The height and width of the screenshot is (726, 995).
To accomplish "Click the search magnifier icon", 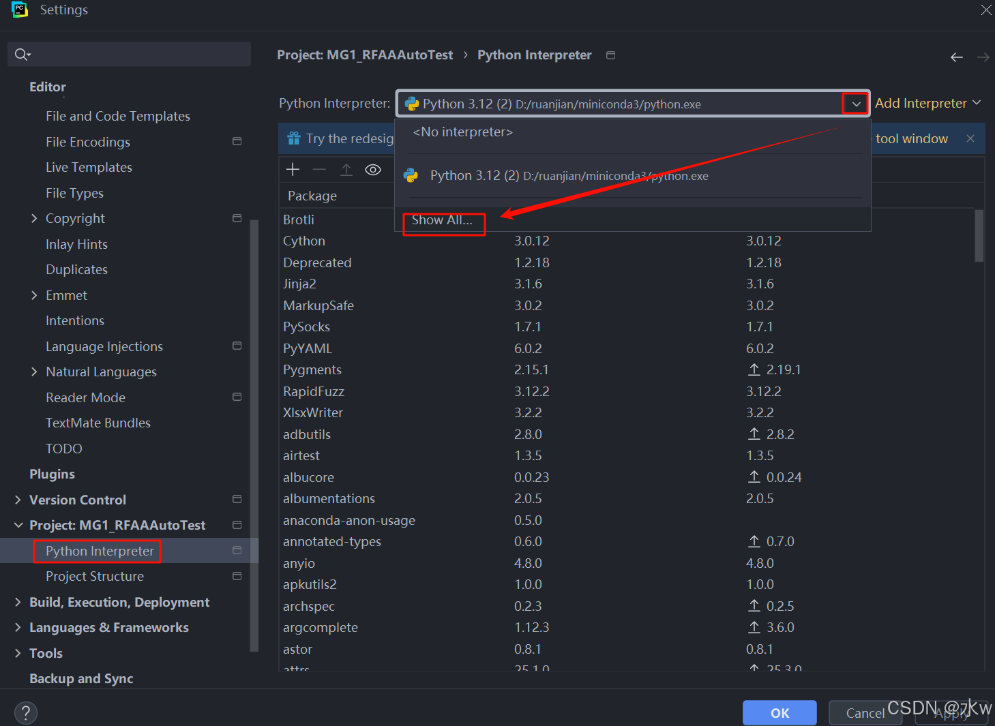I will point(22,55).
